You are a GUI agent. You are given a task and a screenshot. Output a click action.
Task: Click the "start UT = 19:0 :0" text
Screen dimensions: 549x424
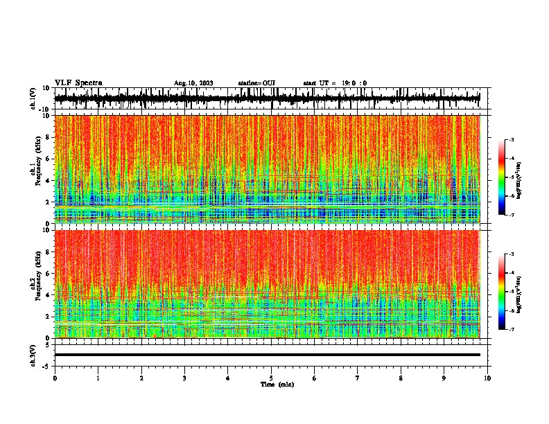click(x=335, y=83)
